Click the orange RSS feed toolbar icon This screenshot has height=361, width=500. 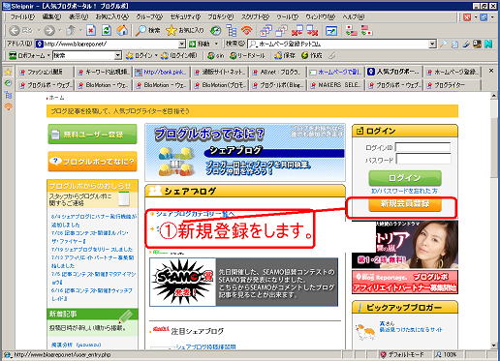tap(247, 31)
